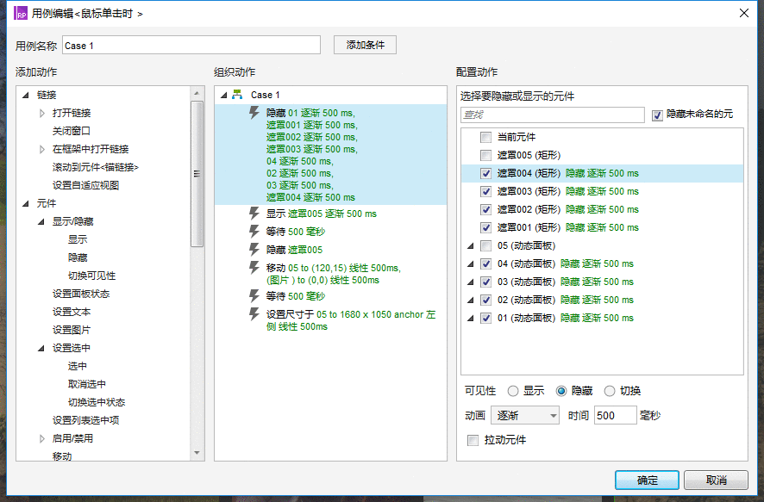
Task: Cancel with the 取消 button
Action: point(716,480)
